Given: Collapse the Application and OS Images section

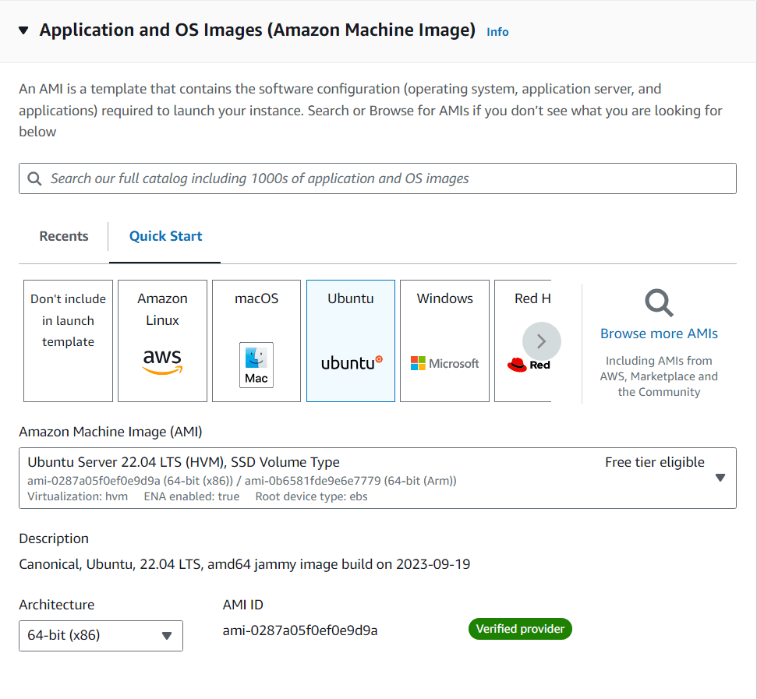Looking at the screenshot, I should tap(23, 30).
